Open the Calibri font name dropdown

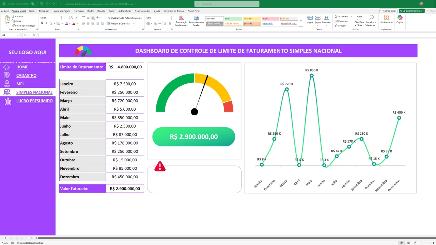coord(60,18)
